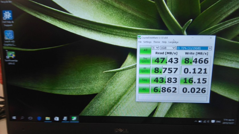The image size is (239, 134).
Task: Expand the test count dropdown showing 5
Action: (x=156, y=48)
